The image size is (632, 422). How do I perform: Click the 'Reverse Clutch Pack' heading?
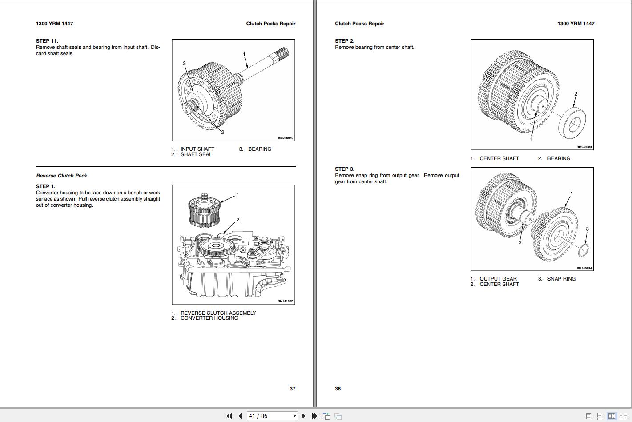(x=62, y=176)
